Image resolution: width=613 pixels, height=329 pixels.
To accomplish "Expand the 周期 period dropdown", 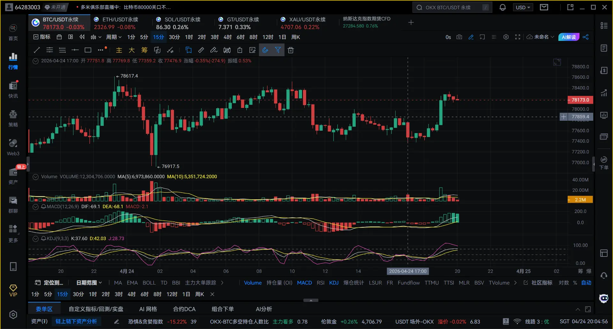I will tap(114, 37).
